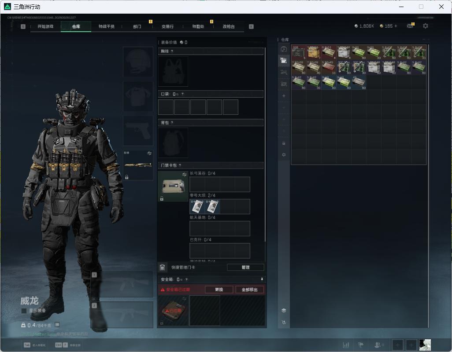Screen dimensions: 452x352
Task: Select the body armor equipment slot
Action: [138, 96]
